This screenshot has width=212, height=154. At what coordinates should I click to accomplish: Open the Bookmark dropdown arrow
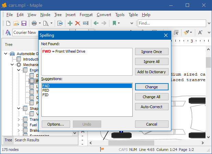tap(119, 23)
